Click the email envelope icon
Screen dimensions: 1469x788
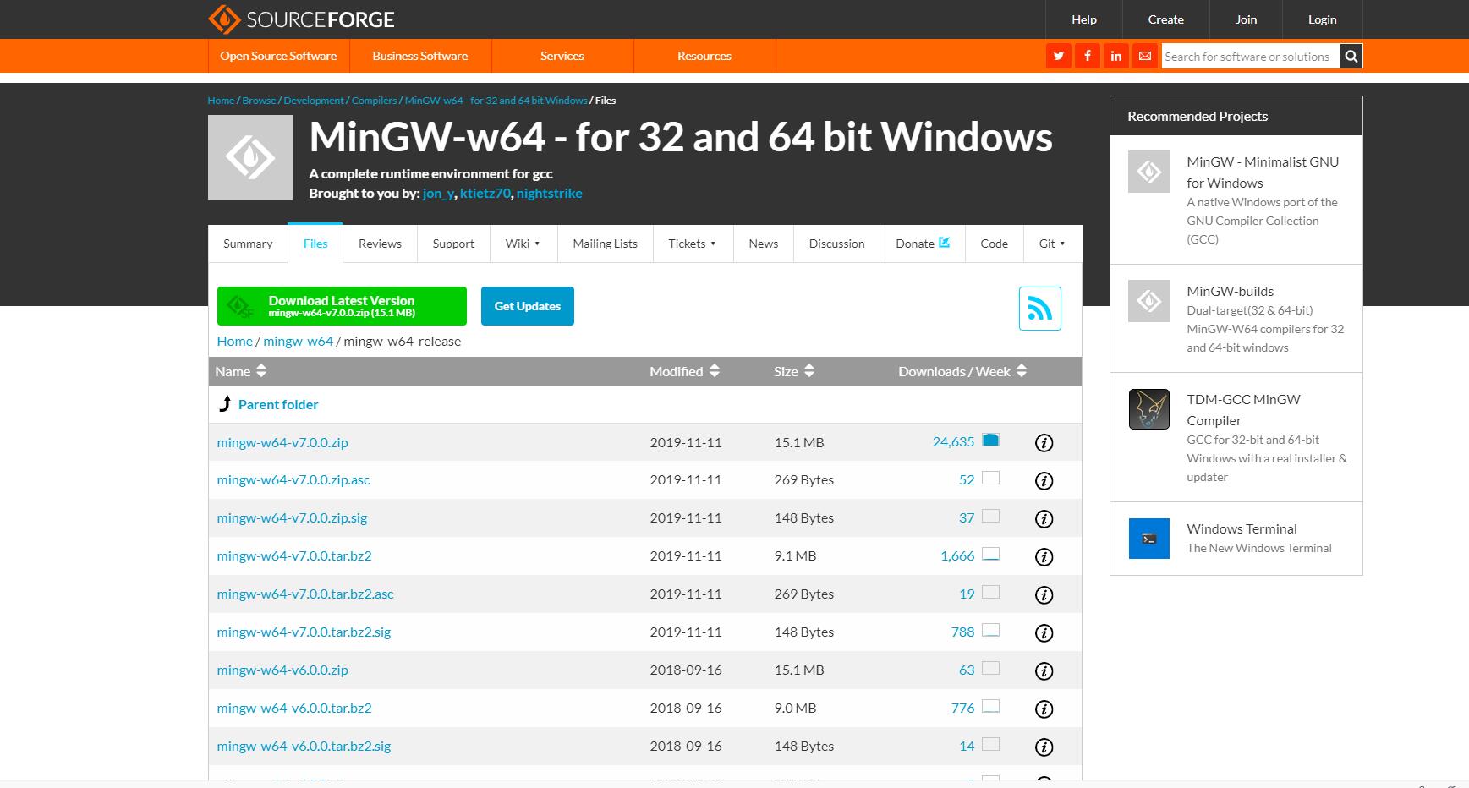(x=1144, y=56)
